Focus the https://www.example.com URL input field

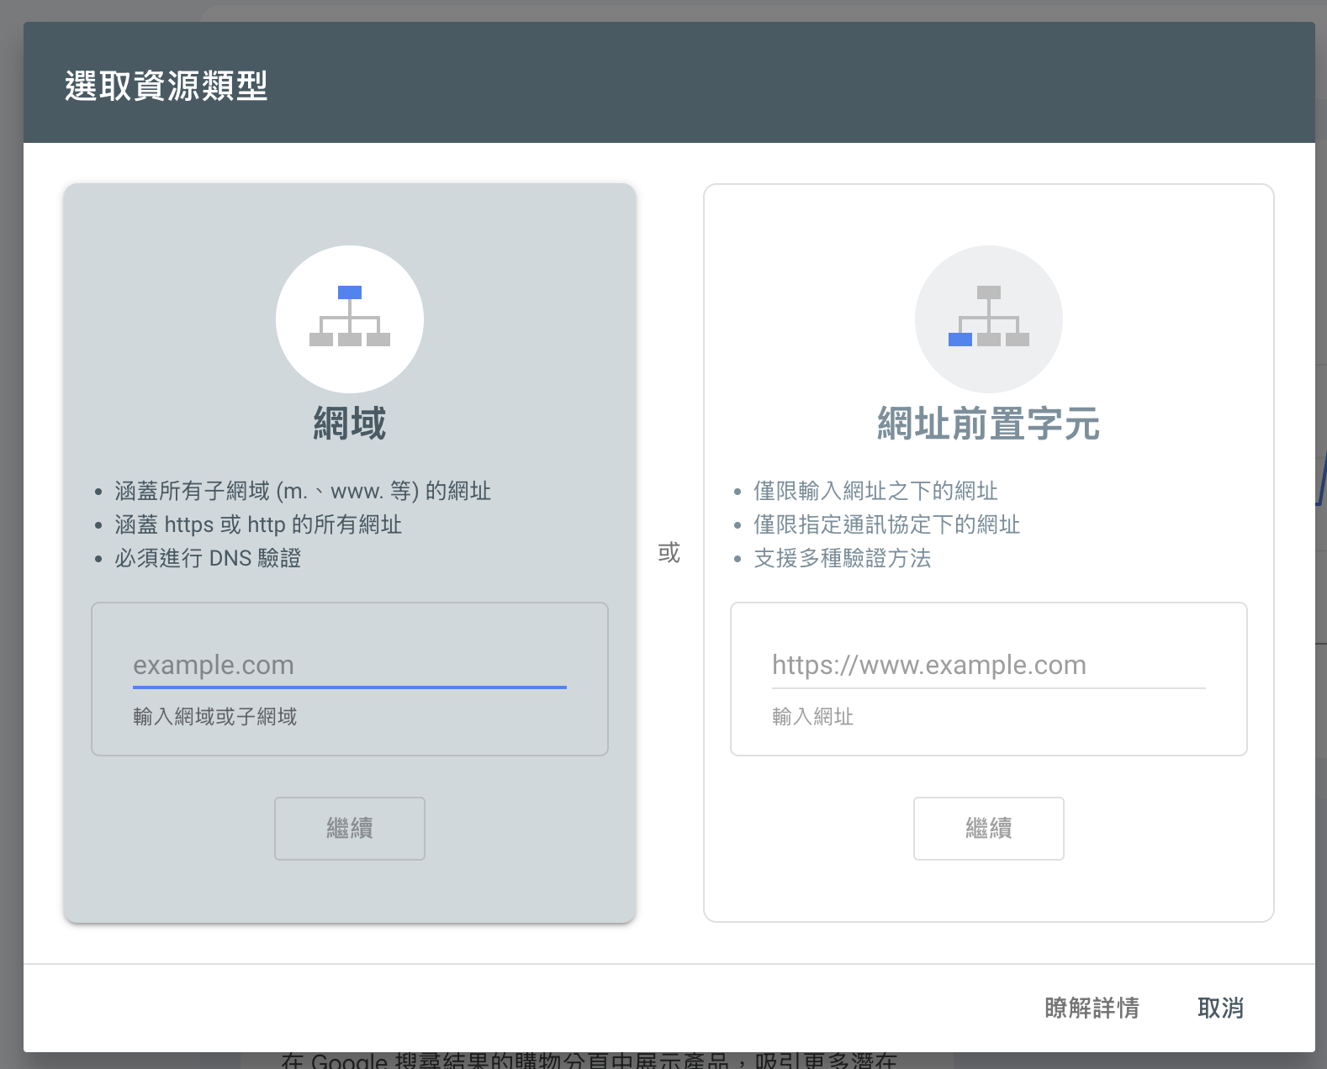coord(988,665)
